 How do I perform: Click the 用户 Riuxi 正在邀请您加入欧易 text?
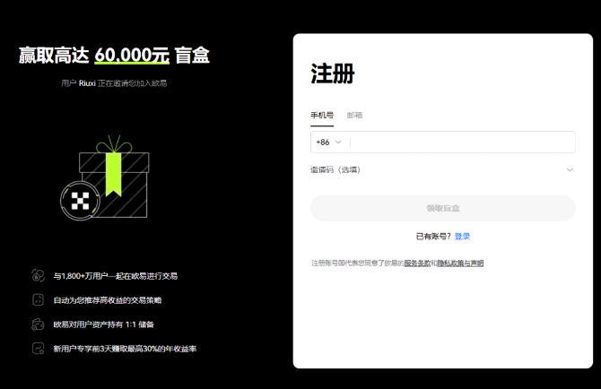click(x=114, y=83)
